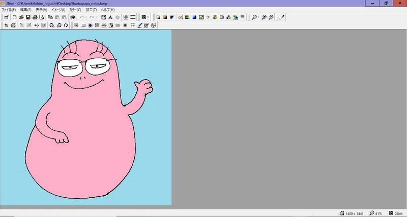The width and height of the screenshot is (407, 217).
Task: Open the 表示(V) menu
Action: (41, 10)
